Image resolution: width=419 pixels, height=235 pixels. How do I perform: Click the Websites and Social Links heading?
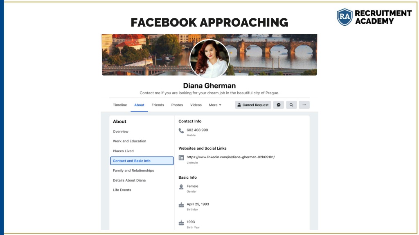coord(203,149)
